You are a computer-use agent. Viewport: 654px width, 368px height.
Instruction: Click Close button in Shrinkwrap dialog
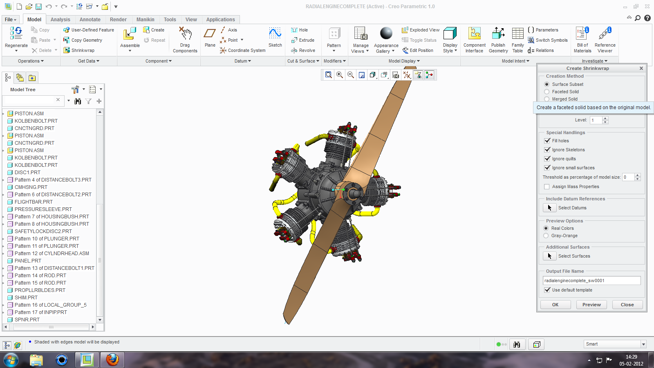pyautogui.click(x=627, y=305)
